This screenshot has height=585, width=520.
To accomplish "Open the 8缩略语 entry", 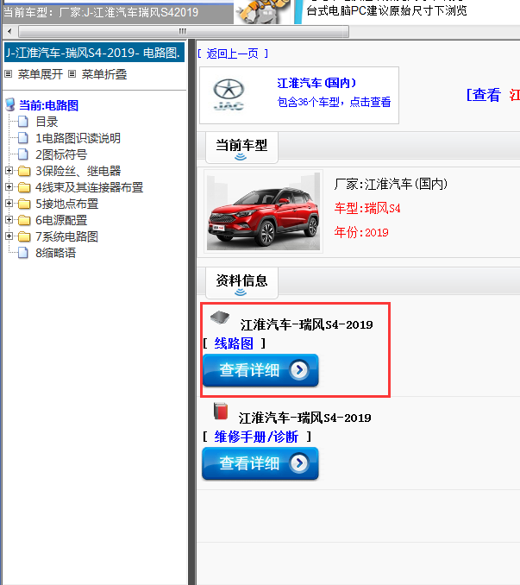I will click(x=55, y=253).
